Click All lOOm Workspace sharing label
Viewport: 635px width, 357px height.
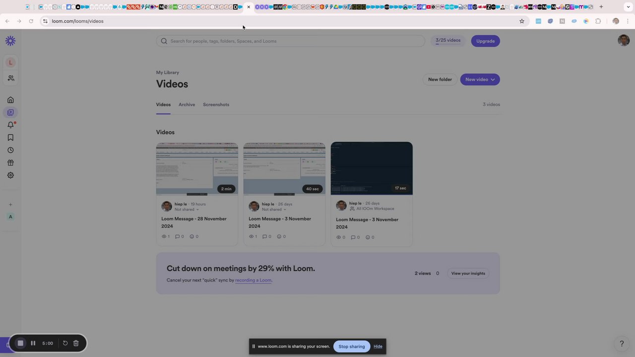point(372,209)
